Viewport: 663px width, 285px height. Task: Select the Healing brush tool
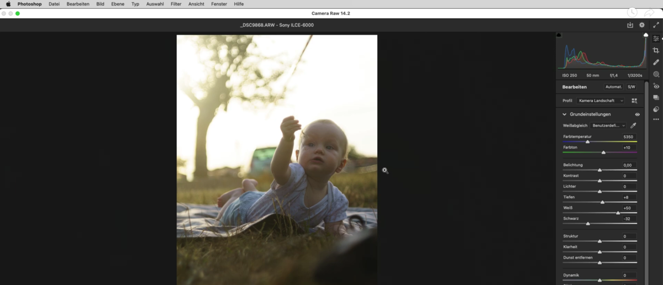pyautogui.click(x=656, y=62)
